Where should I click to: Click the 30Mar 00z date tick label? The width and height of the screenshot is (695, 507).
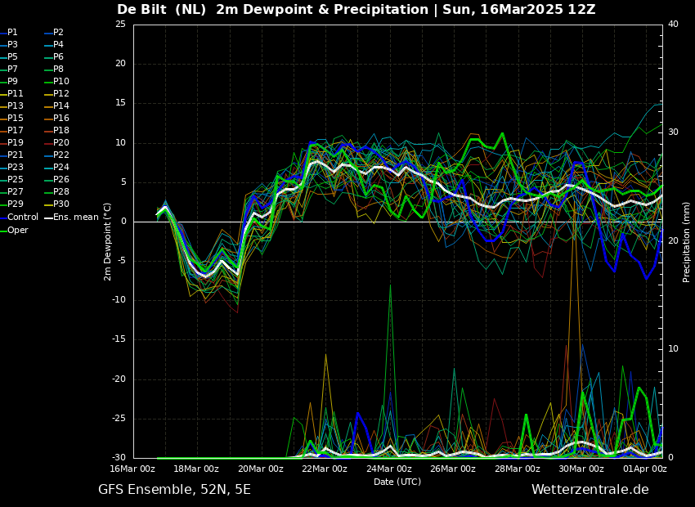[581, 469]
